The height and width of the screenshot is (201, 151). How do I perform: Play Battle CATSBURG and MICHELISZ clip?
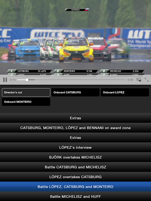point(75,167)
